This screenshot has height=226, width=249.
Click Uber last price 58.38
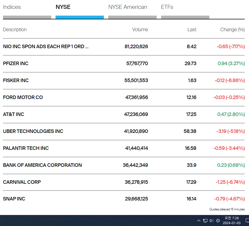tap(190, 131)
